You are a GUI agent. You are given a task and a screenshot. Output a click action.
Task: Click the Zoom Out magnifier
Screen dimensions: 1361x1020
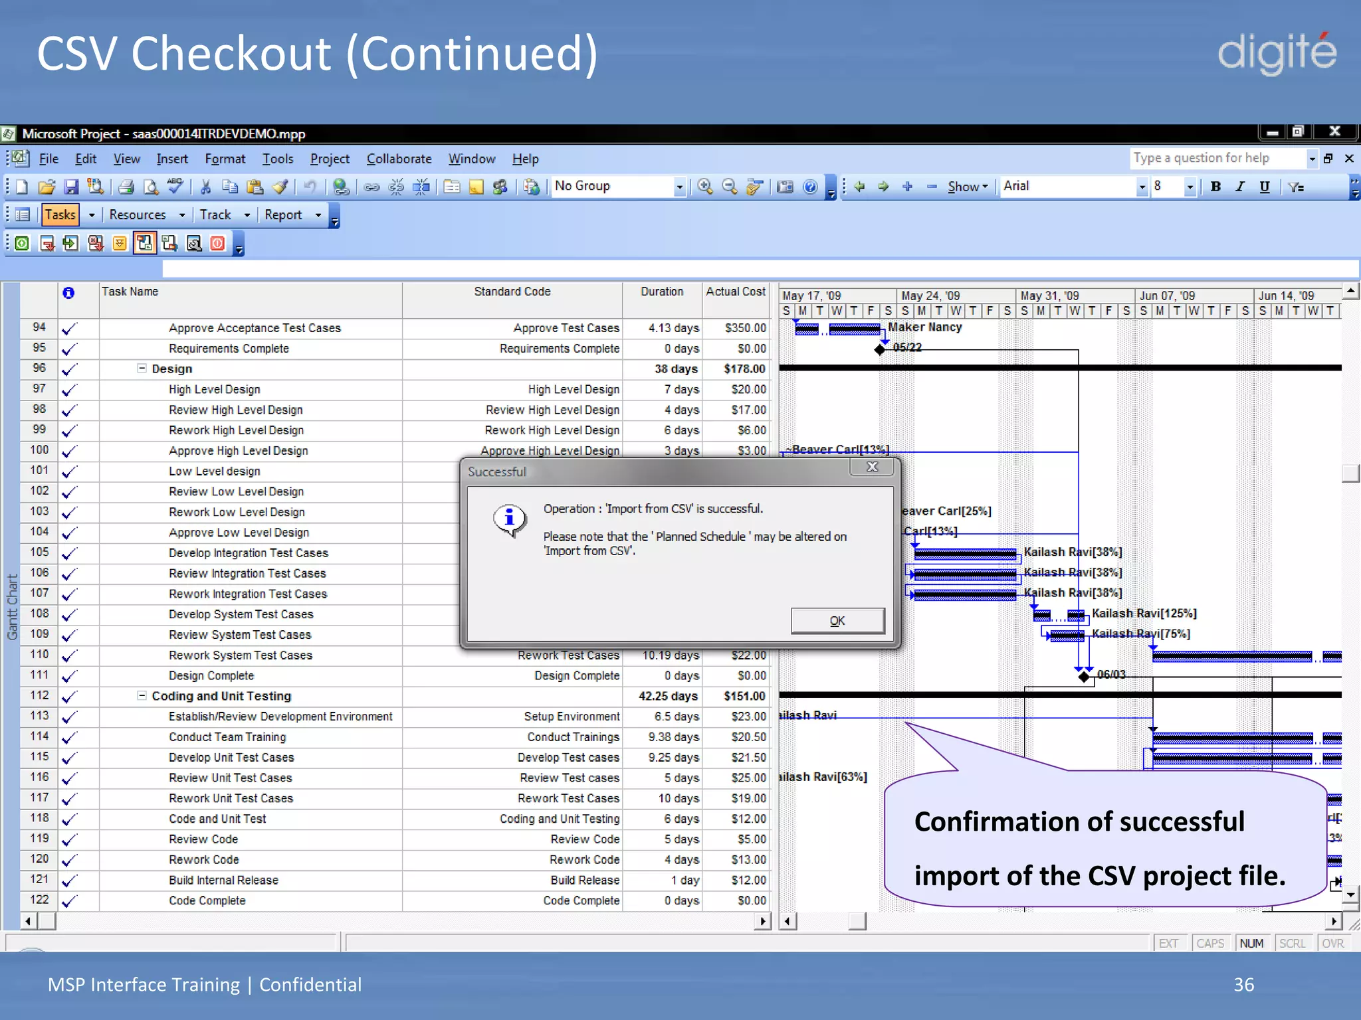coord(730,187)
